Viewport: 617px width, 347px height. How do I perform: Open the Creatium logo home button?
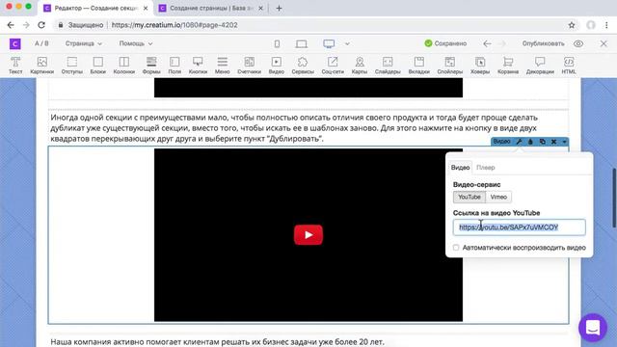coord(15,43)
